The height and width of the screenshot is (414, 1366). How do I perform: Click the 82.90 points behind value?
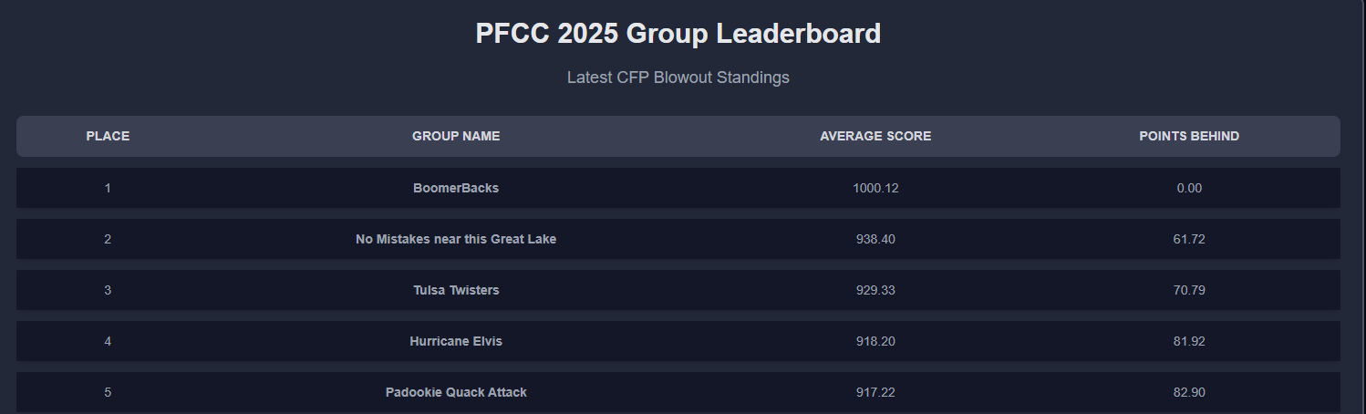1189,392
